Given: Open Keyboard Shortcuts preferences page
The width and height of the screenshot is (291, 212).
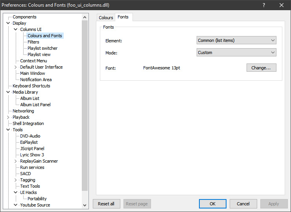Looking at the screenshot, I should pyautogui.click(x=31, y=86).
